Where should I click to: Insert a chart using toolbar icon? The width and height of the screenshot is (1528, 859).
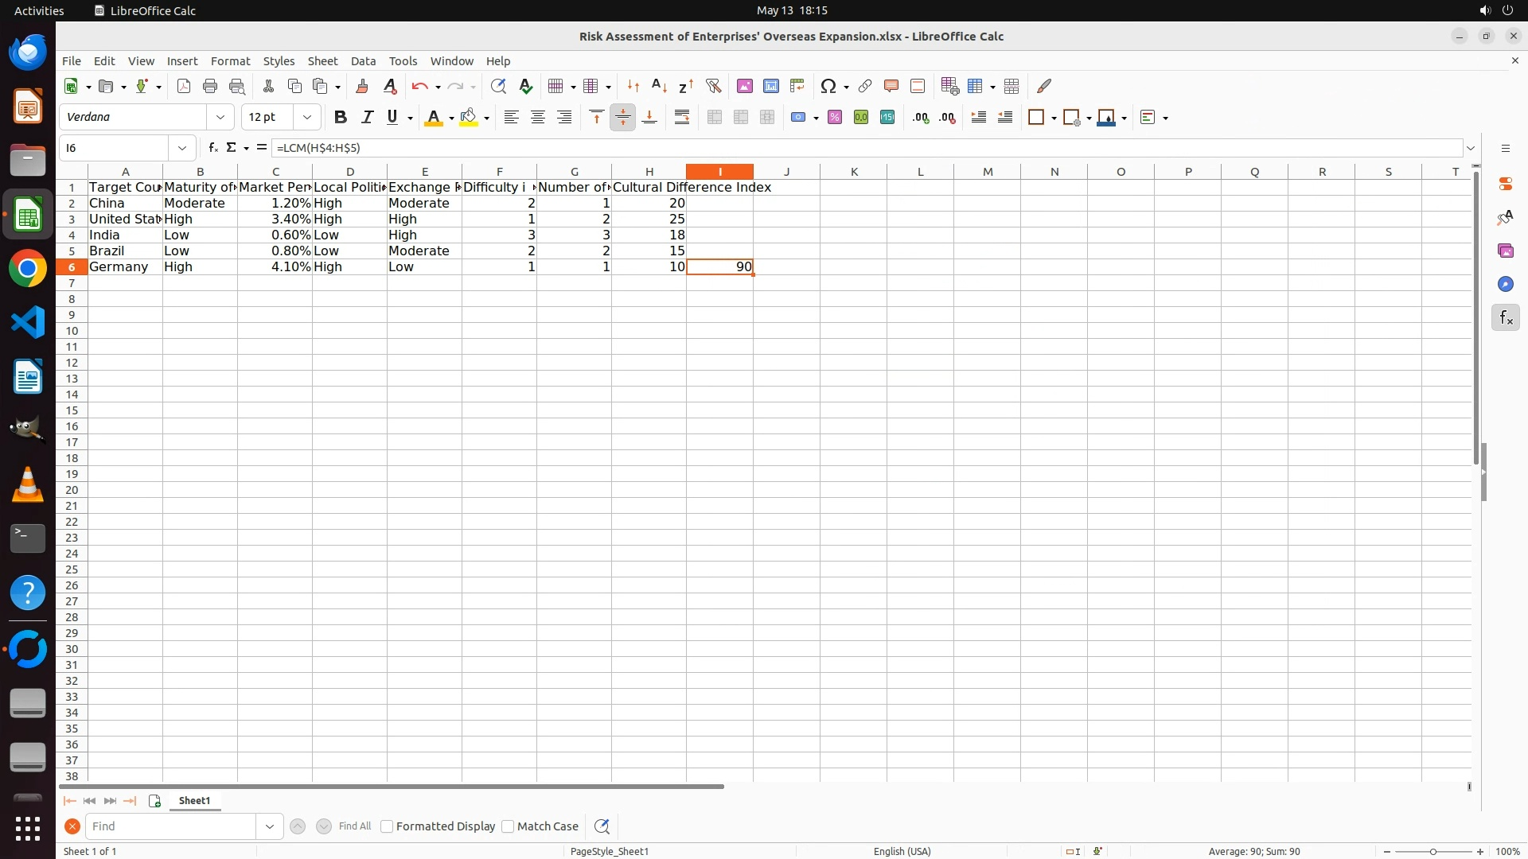(x=770, y=86)
